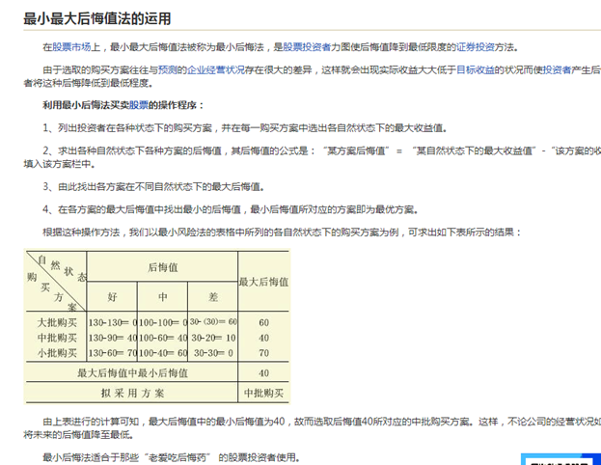
Task: Select the 最大后悔值 header cell in table
Action: [263, 280]
